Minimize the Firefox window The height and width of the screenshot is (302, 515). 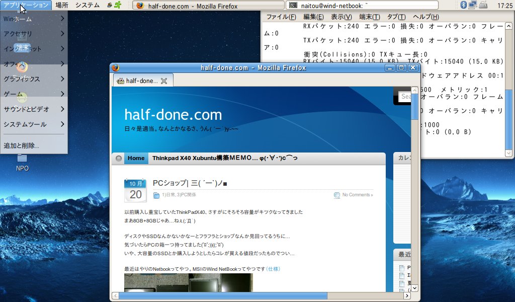(390, 67)
